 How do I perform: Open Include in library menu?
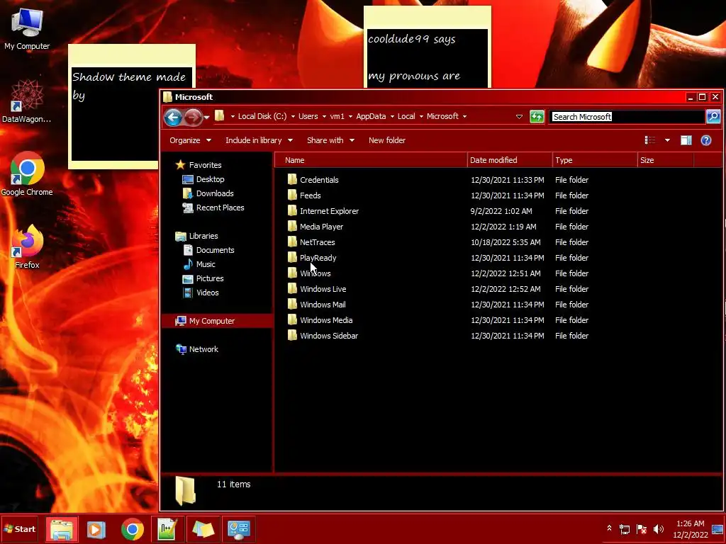(x=259, y=140)
